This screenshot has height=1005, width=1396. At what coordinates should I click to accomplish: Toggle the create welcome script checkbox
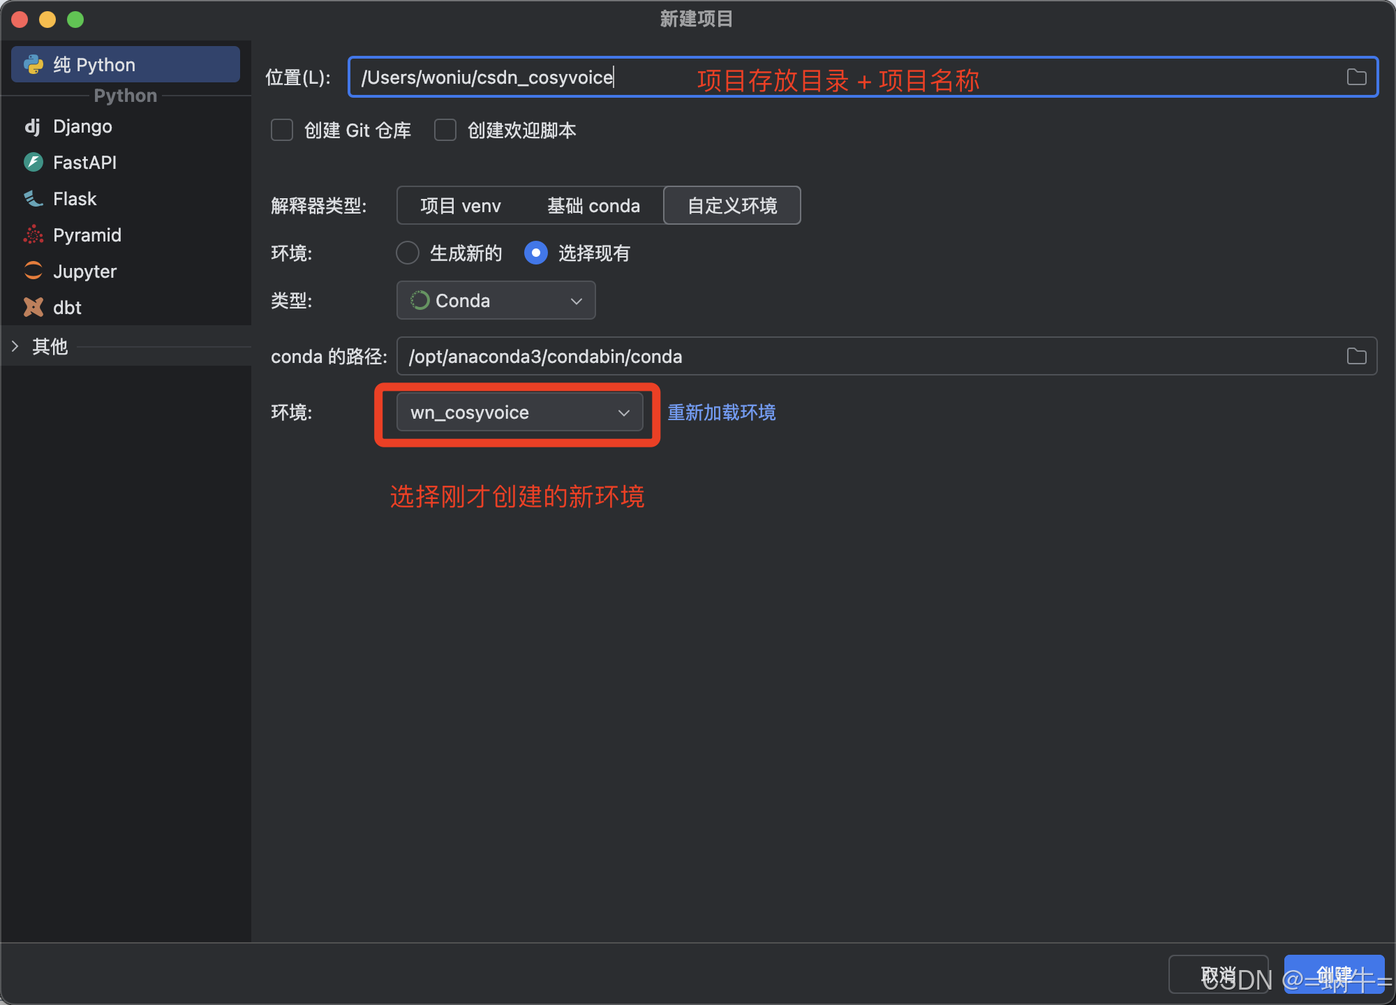[445, 131]
